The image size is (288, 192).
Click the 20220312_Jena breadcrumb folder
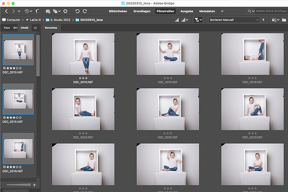pos(89,20)
